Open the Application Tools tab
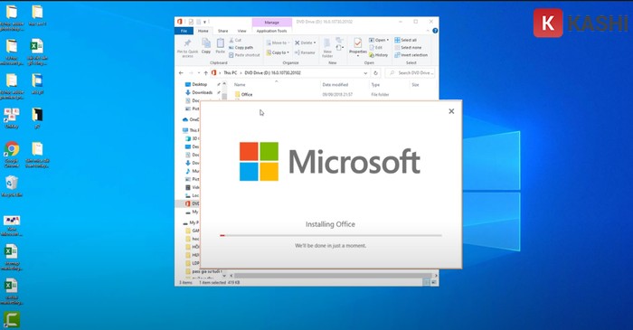633x330 pixels. tap(271, 31)
